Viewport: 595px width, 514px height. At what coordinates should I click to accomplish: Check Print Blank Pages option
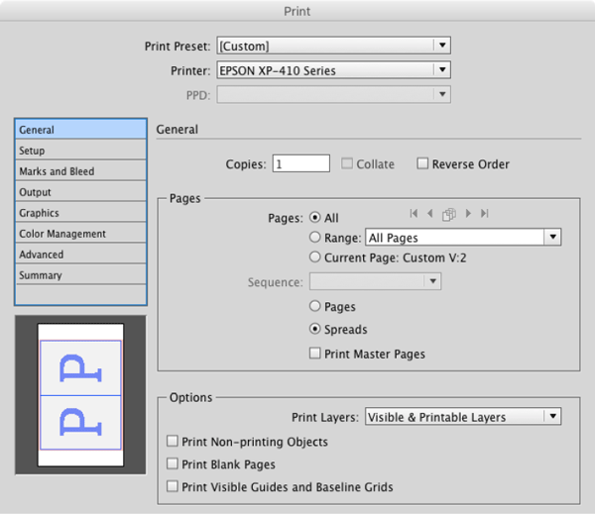click(x=173, y=463)
